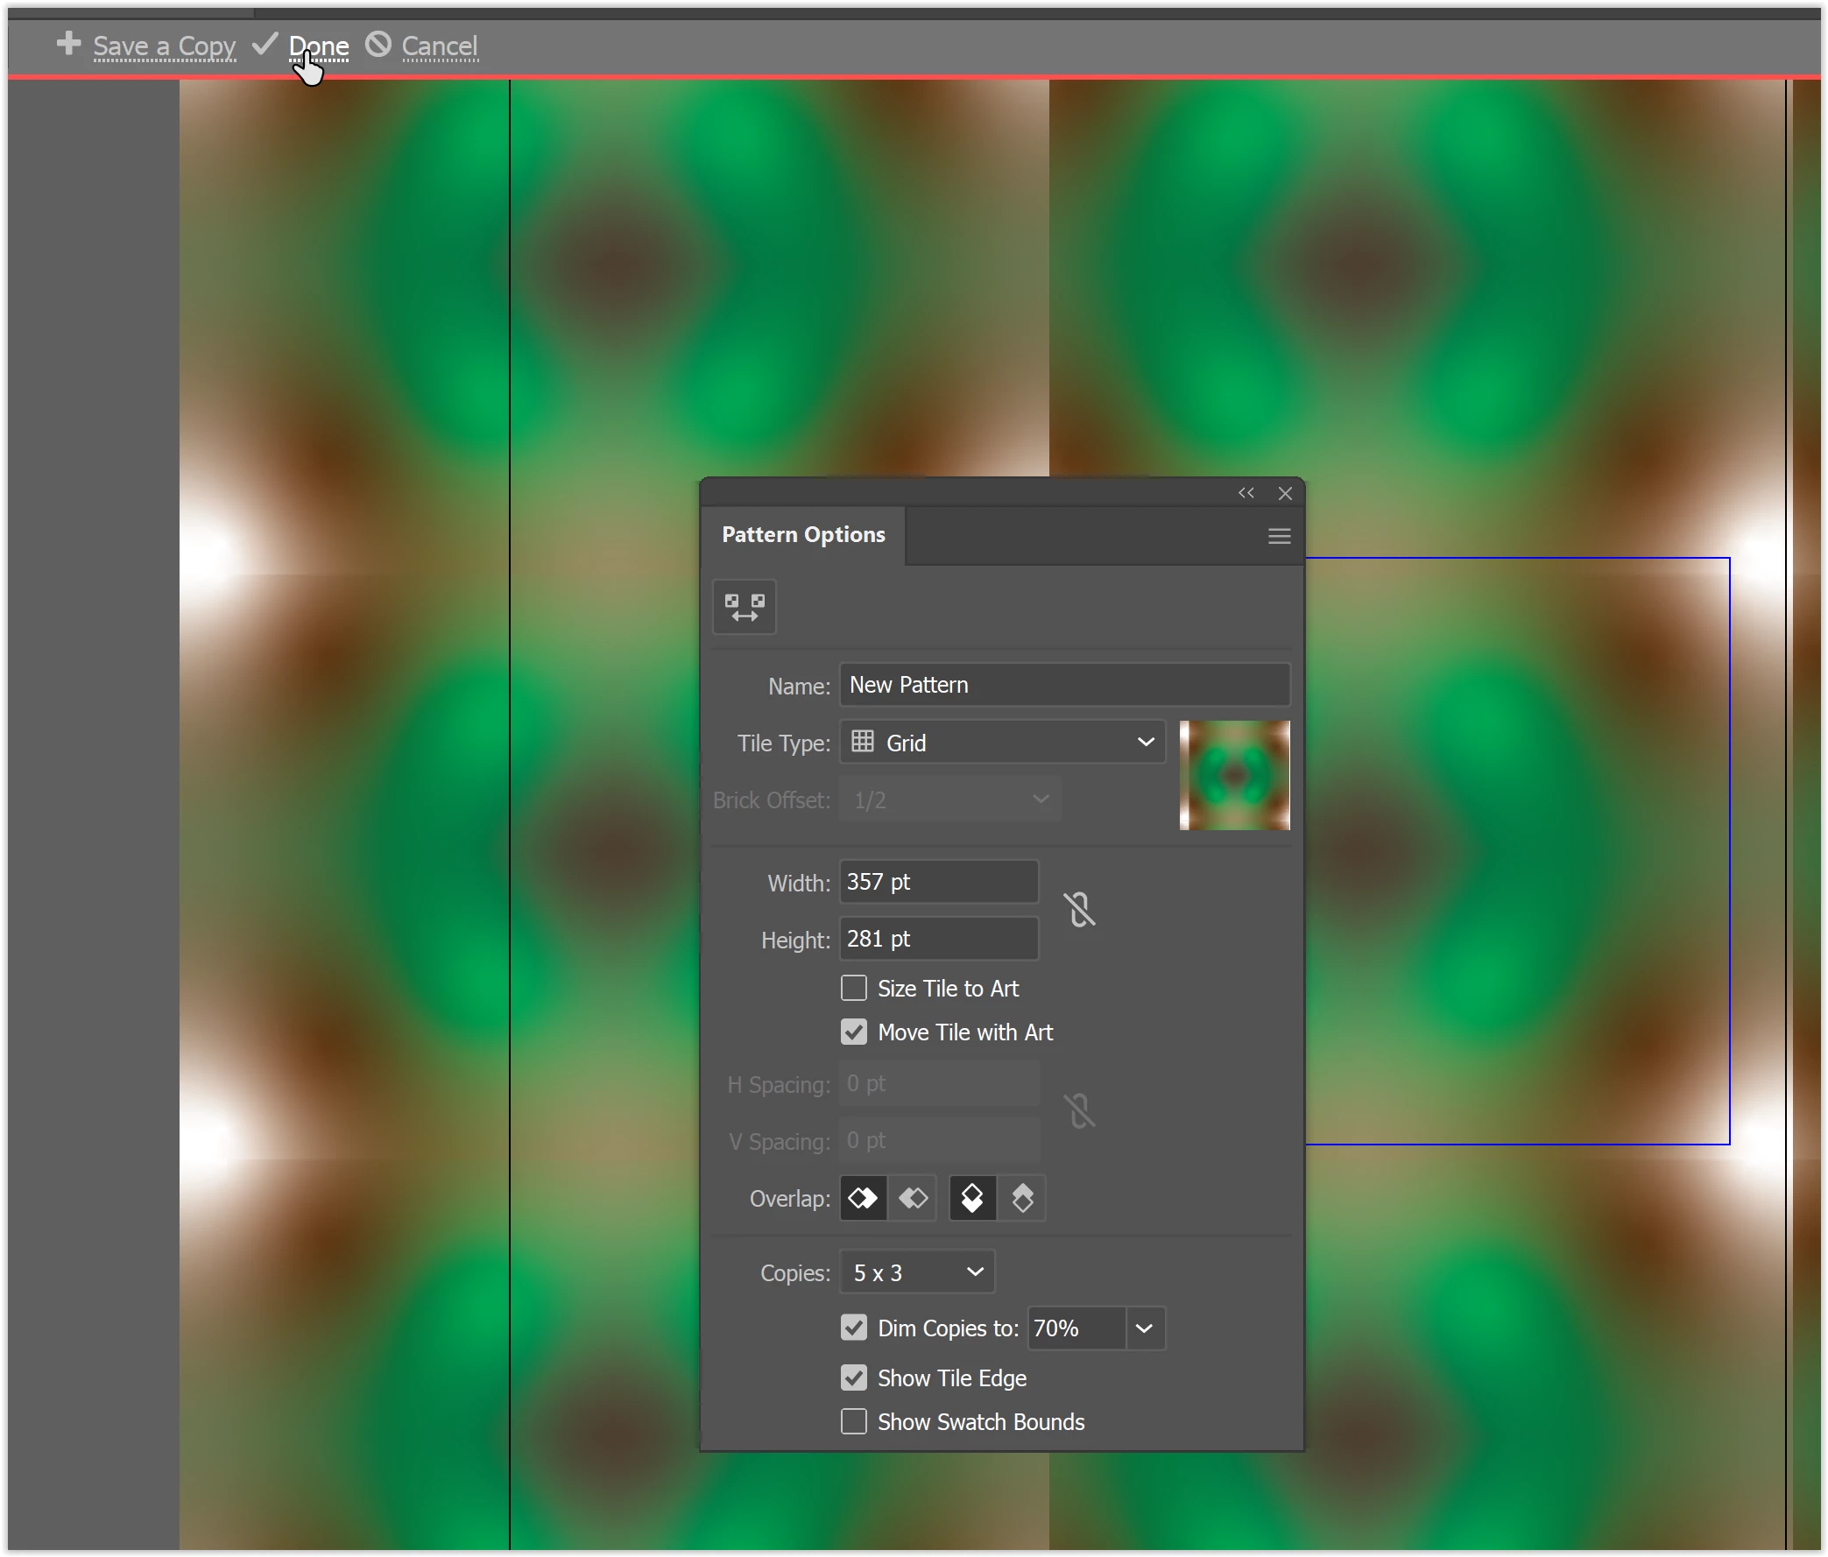1828x1557 pixels.
Task: Select the Pattern Tile Tool icon
Action: pos(744,607)
